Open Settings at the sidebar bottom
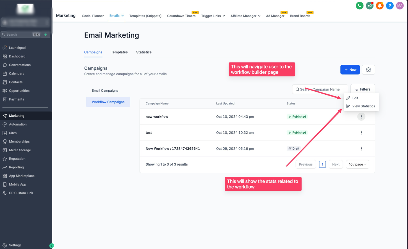 coord(15,245)
